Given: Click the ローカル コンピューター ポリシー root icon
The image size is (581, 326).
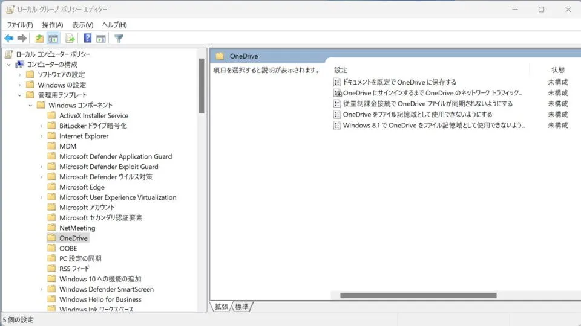Looking at the screenshot, I should (9, 54).
